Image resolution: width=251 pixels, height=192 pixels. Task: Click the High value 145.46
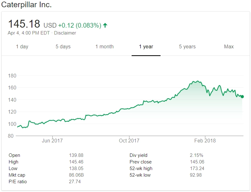(x=76, y=162)
